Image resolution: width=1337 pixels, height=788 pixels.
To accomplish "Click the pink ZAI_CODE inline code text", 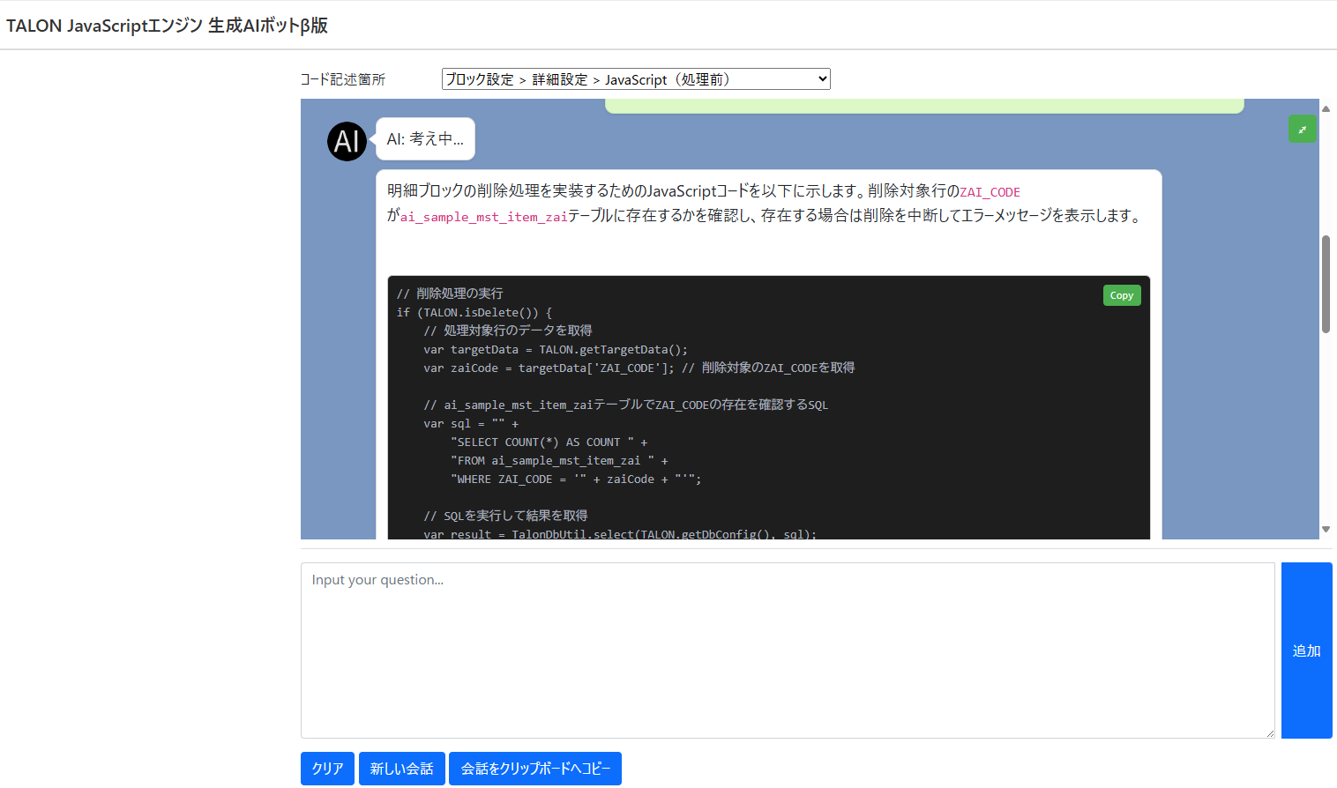I will point(990,192).
